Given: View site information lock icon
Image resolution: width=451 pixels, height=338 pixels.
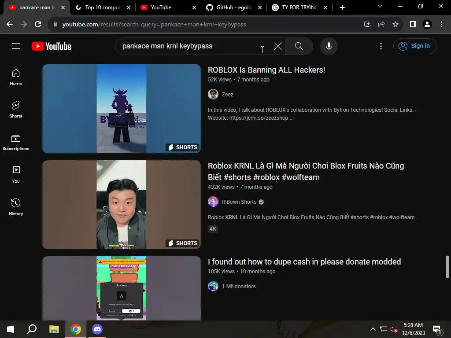Looking at the screenshot, I should pyautogui.click(x=55, y=25).
